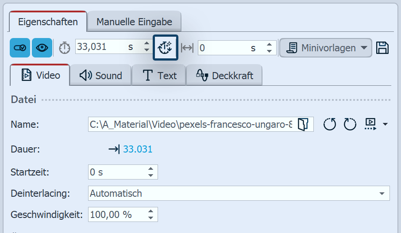The image size is (401, 233).
Task: Open the Deckkraft tab
Action: point(224,76)
